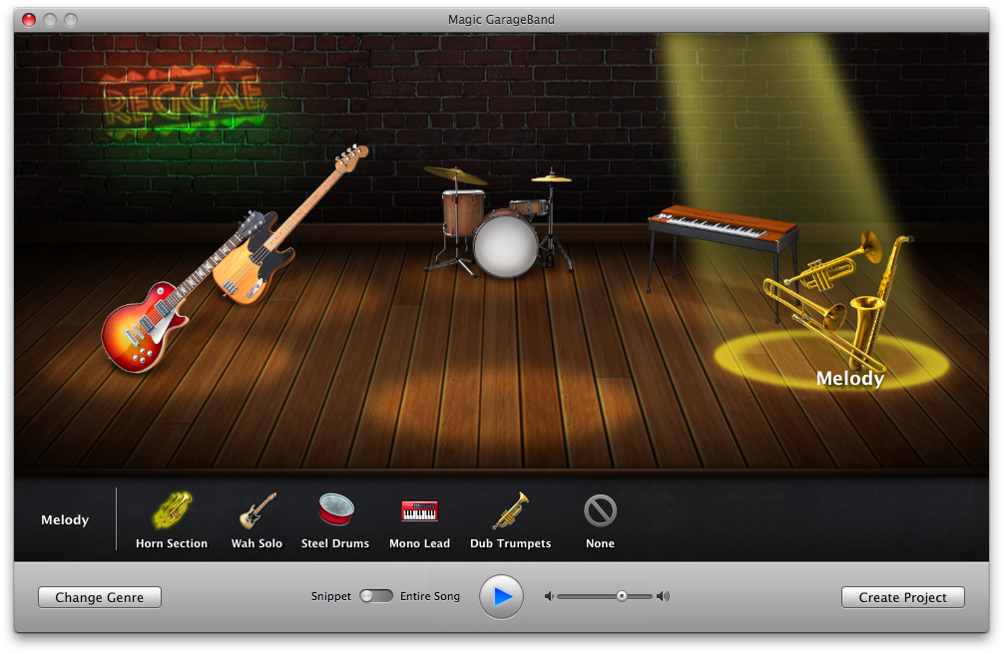Viewport: 1003px width, 653px height.
Task: Pick Steel Drums for the melody
Action: (335, 518)
